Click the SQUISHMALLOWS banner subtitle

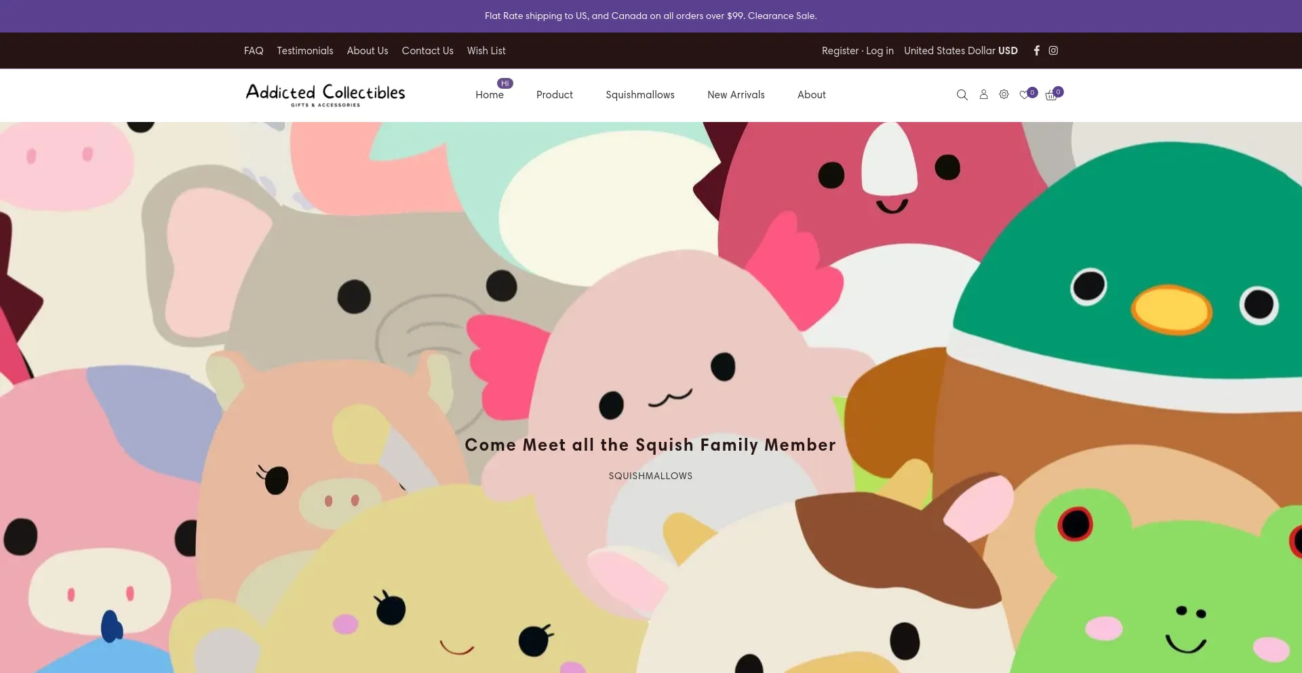pyautogui.click(x=650, y=476)
